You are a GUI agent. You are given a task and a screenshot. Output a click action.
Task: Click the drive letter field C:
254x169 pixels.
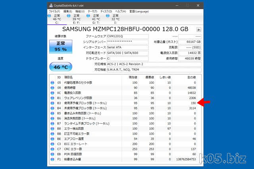pyautogui.click(x=128, y=58)
